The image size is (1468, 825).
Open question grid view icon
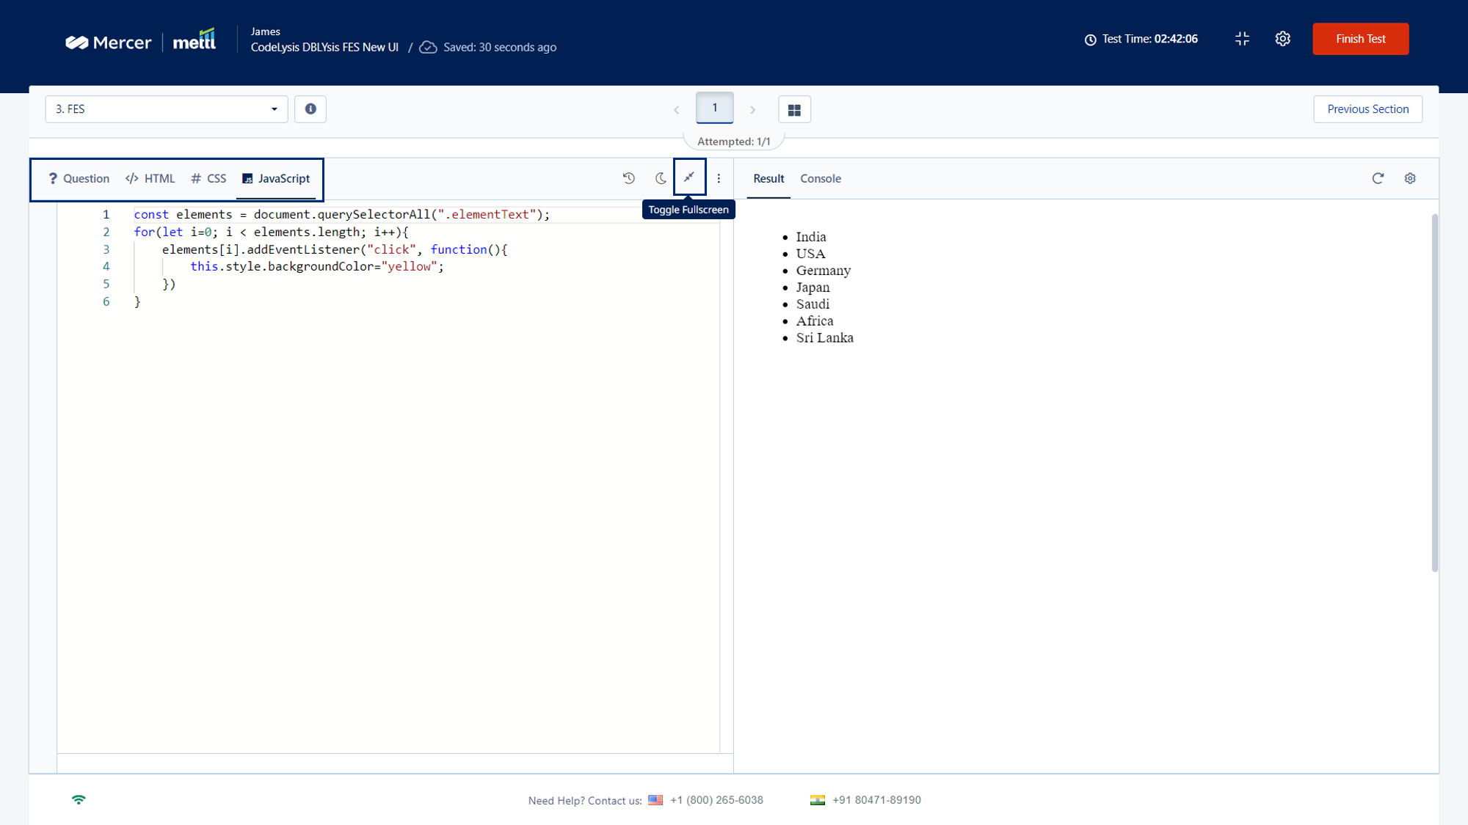(x=794, y=109)
